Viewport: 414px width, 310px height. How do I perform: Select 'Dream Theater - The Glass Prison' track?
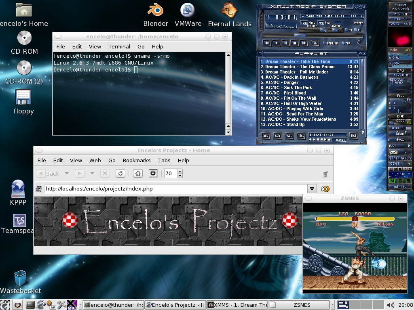pyautogui.click(x=309, y=67)
